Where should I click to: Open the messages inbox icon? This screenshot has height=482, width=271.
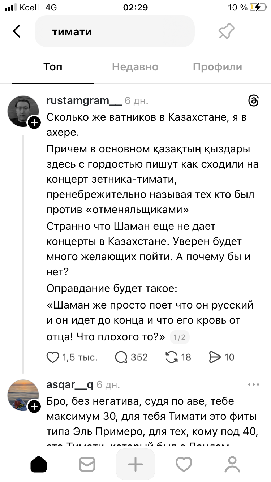(87, 464)
